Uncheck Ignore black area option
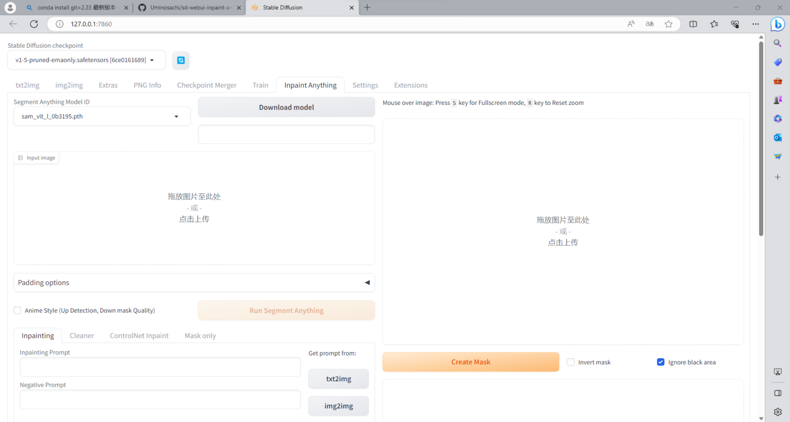 click(x=660, y=362)
